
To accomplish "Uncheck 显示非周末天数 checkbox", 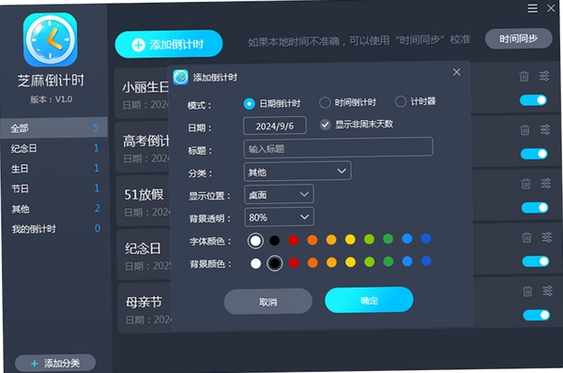I will 325,125.
